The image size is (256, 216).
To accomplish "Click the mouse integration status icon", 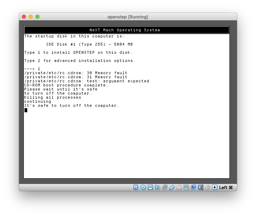I will point(207,187).
